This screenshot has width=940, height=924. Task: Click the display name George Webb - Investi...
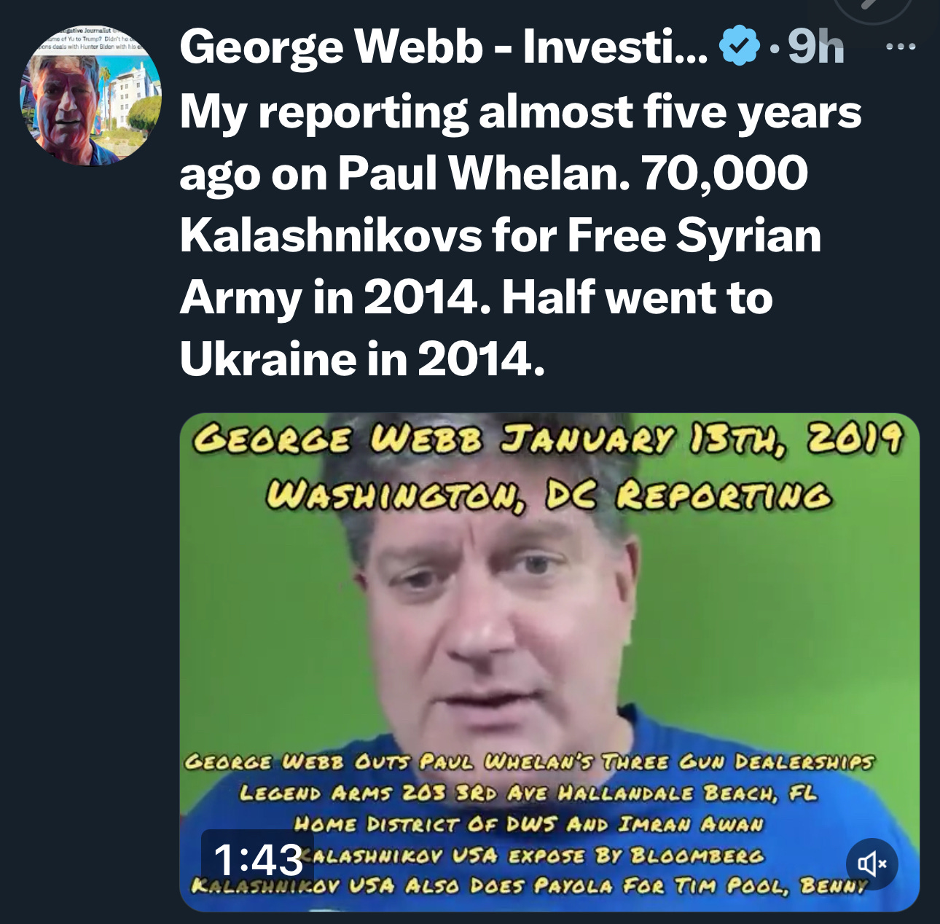point(443,47)
